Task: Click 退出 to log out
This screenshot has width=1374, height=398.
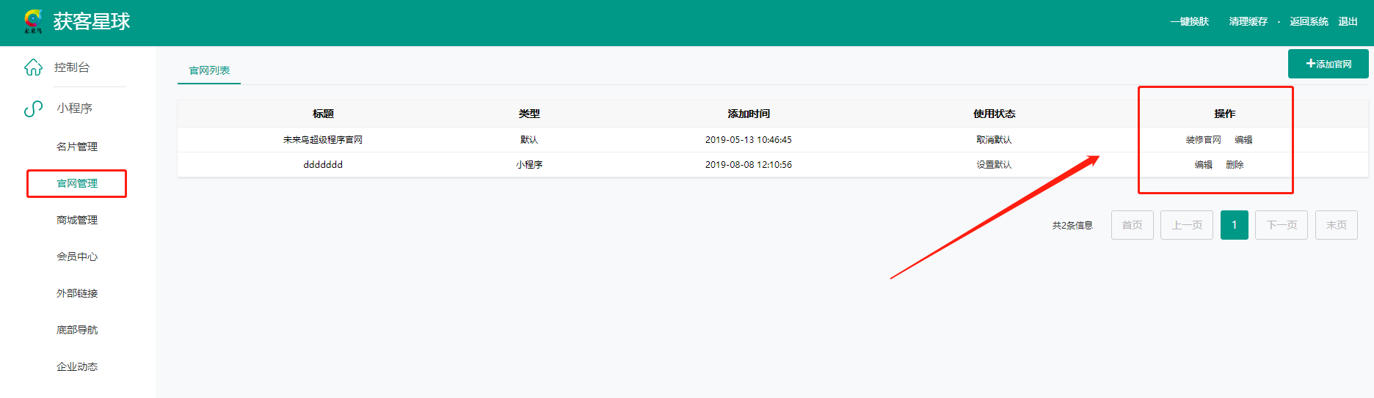Action: pos(1348,21)
